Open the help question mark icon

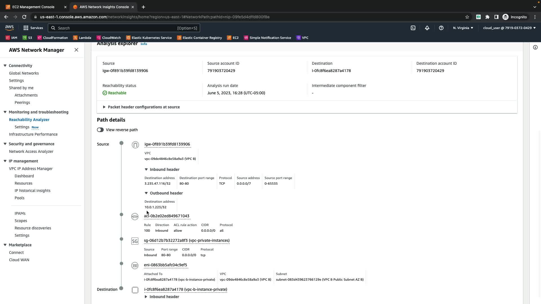pos(441,28)
